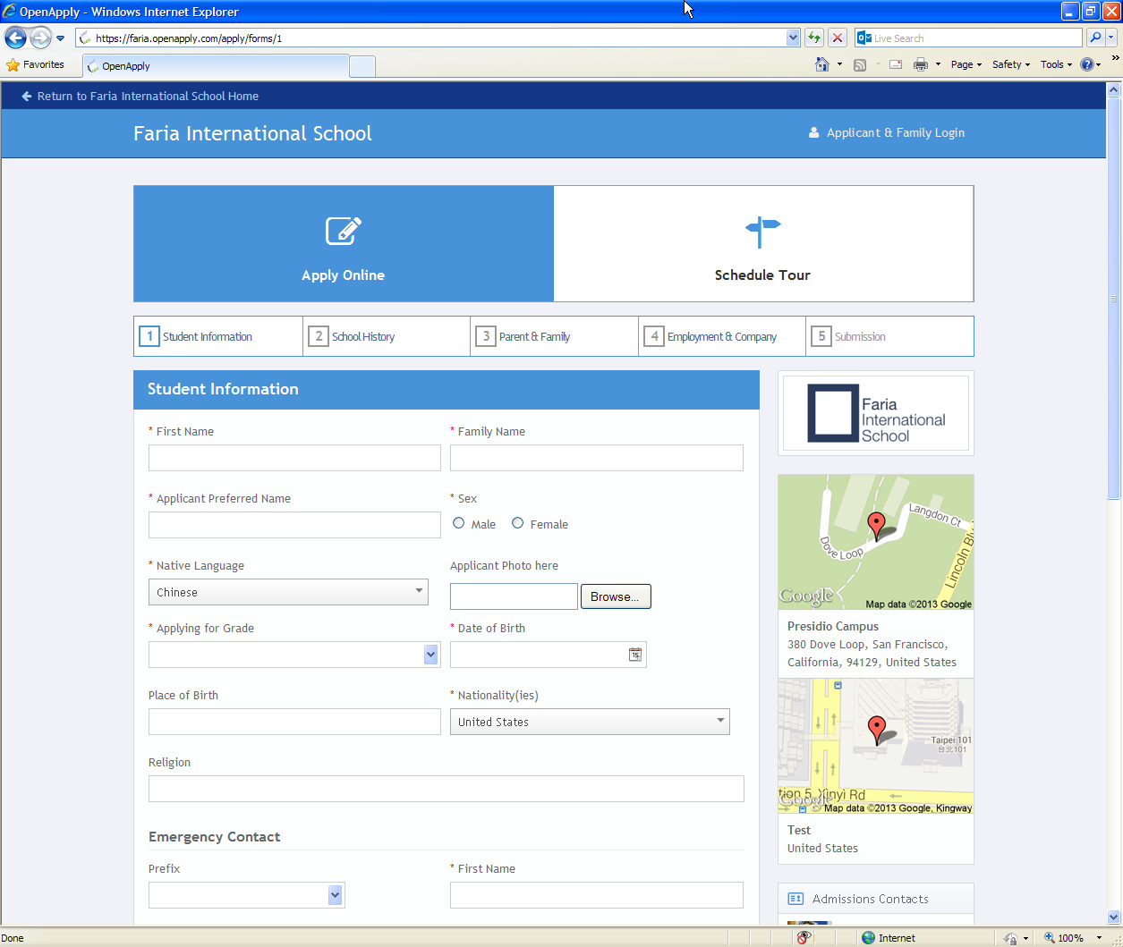
Task: Click the Schedule Tour signpost icon
Action: click(762, 231)
